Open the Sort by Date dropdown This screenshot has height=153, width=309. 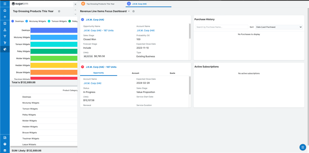(279, 27)
